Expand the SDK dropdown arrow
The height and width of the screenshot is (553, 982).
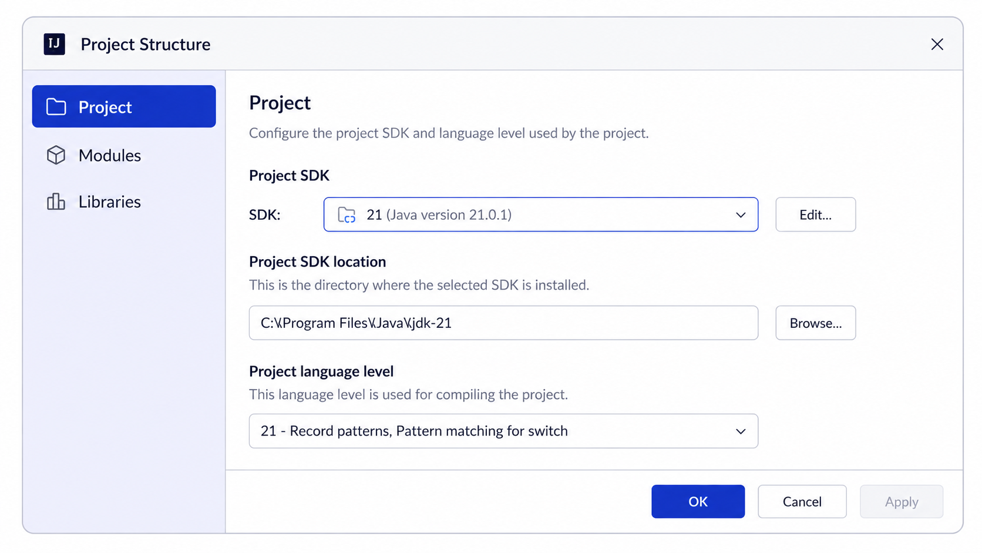pos(741,215)
